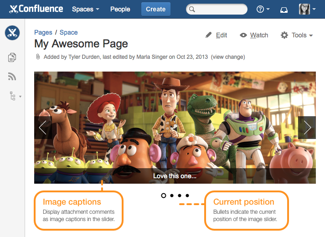Go to the People directory
Viewport: 325px width, 237px height.
point(120,9)
